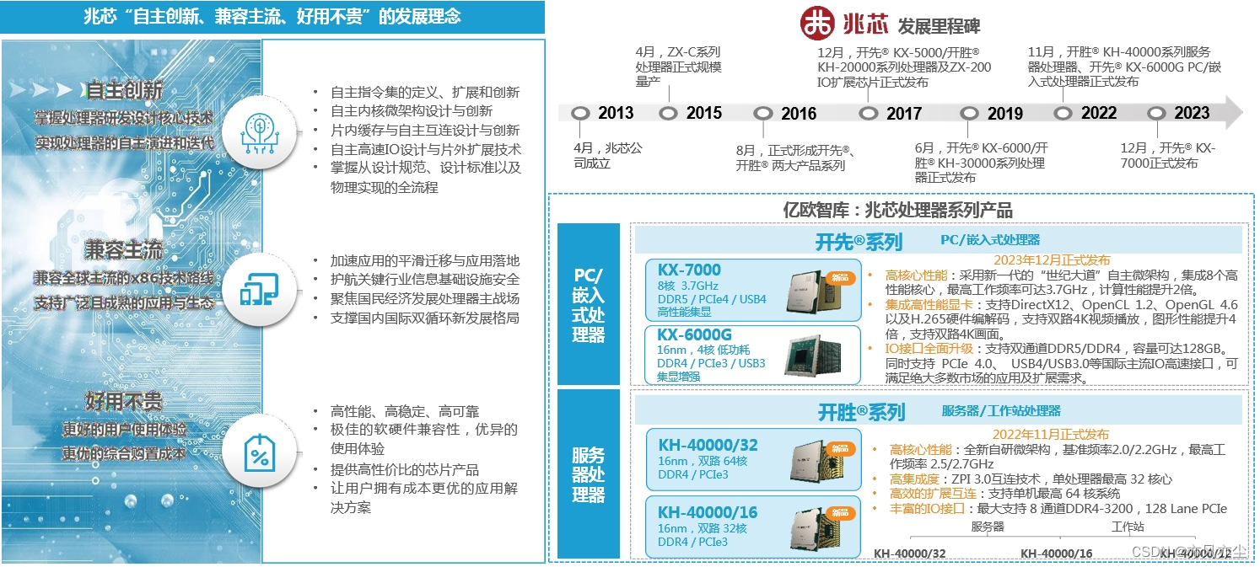Click the 服务器/工作站处理器 header label

coord(1001,411)
